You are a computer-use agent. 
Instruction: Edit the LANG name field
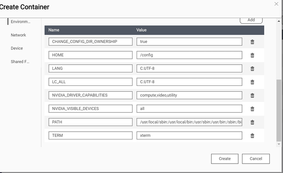(x=90, y=68)
